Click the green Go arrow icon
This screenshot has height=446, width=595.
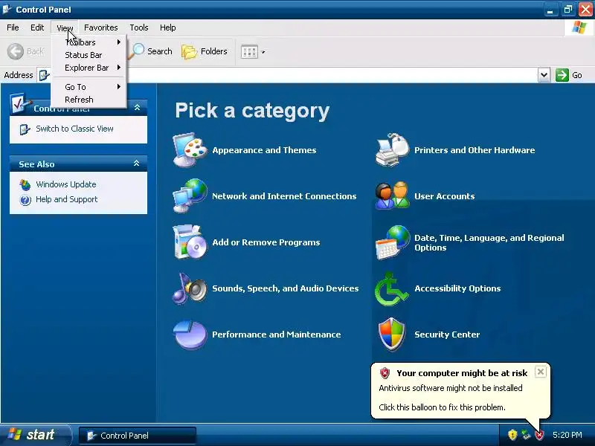(x=562, y=75)
